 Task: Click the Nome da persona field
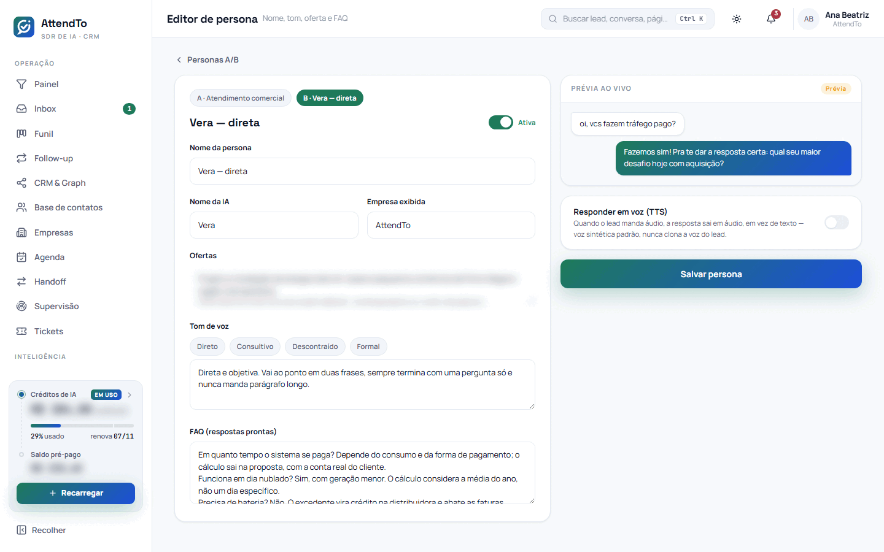(x=362, y=171)
